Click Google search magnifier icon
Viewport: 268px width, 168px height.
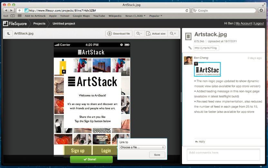pos(195,10)
